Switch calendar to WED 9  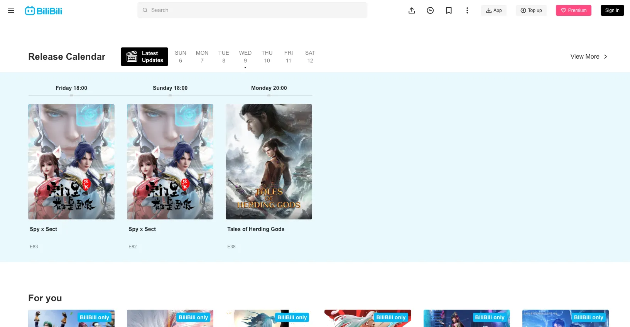[245, 57]
